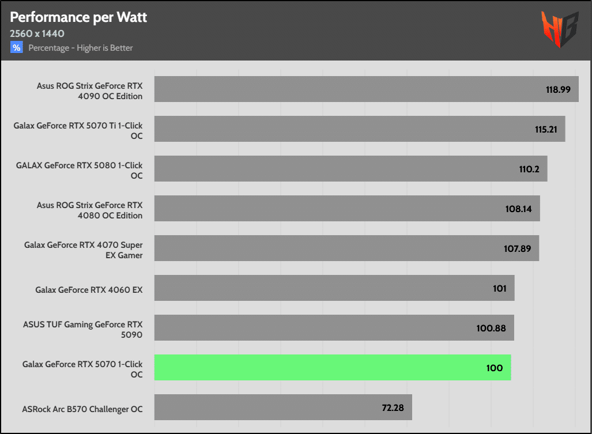Click the Performance per Watt title
Viewport: 592px width, 434px height.
tap(78, 17)
